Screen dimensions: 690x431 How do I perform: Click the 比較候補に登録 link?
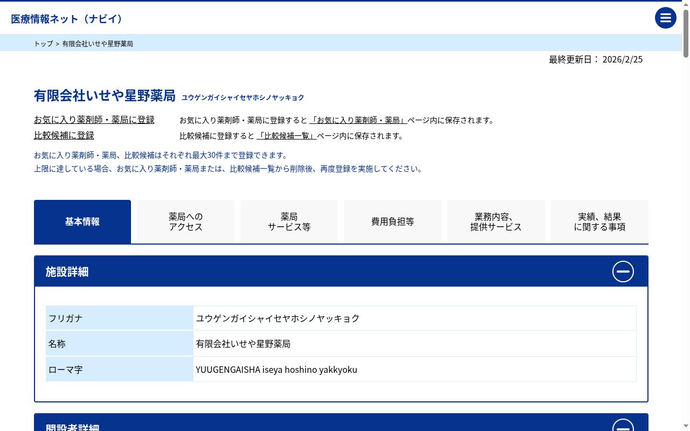[x=64, y=135]
